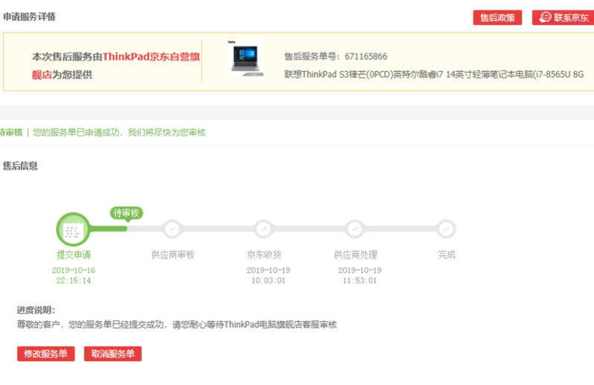Open the 联想ThinkPad S3锋芒 product title link
Image resolution: width=594 pixels, height=385 pixels.
click(x=433, y=74)
